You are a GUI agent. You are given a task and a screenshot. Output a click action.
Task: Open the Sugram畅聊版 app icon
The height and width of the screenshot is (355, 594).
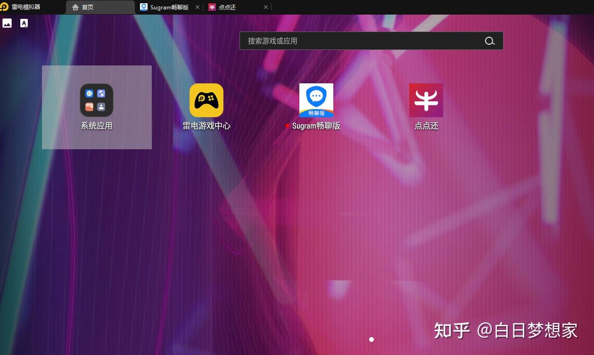(316, 100)
